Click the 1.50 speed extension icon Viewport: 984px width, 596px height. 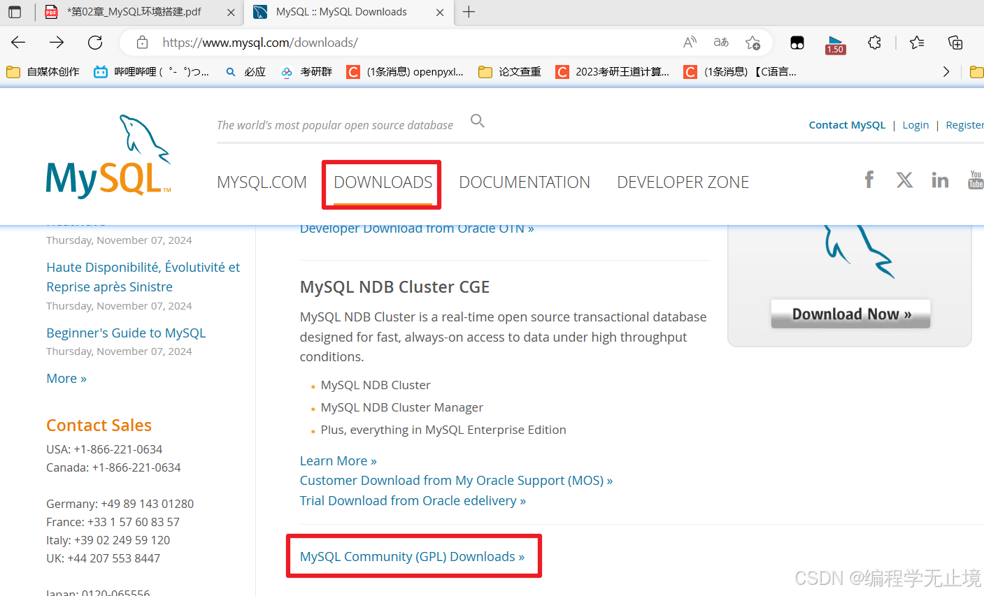(x=835, y=44)
